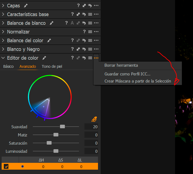Switch to the Básico tab
Image resolution: width=193 pixels, height=174 pixels.
click(8, 66)
